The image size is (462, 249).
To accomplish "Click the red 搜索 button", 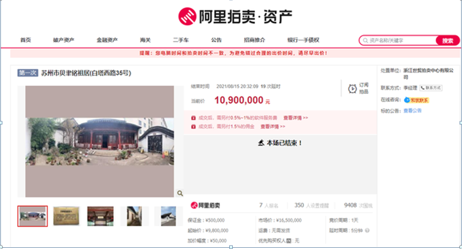I will point(447,41).
